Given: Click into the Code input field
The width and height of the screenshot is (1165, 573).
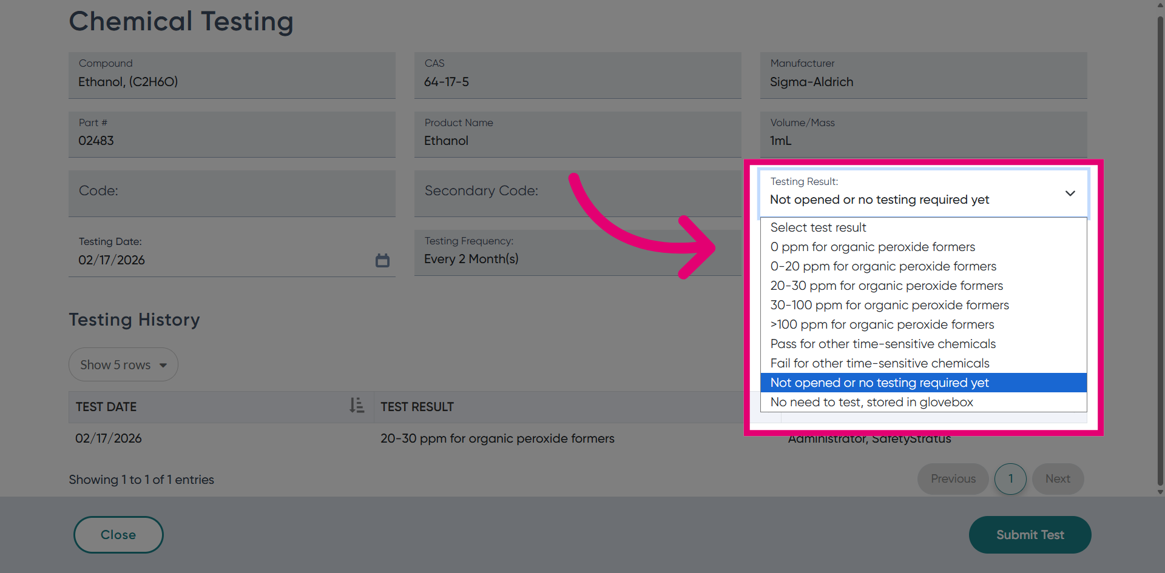Looking at the screenshot, I should (232, 193).
